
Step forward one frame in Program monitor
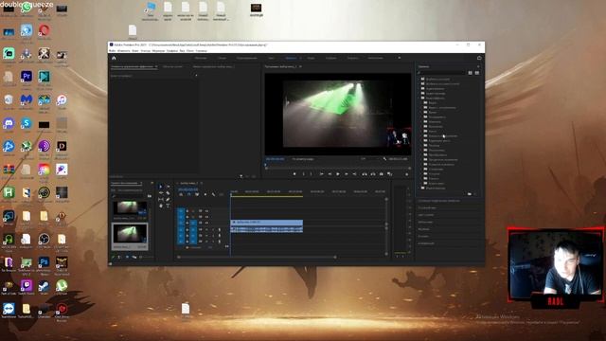coord(346,174)
